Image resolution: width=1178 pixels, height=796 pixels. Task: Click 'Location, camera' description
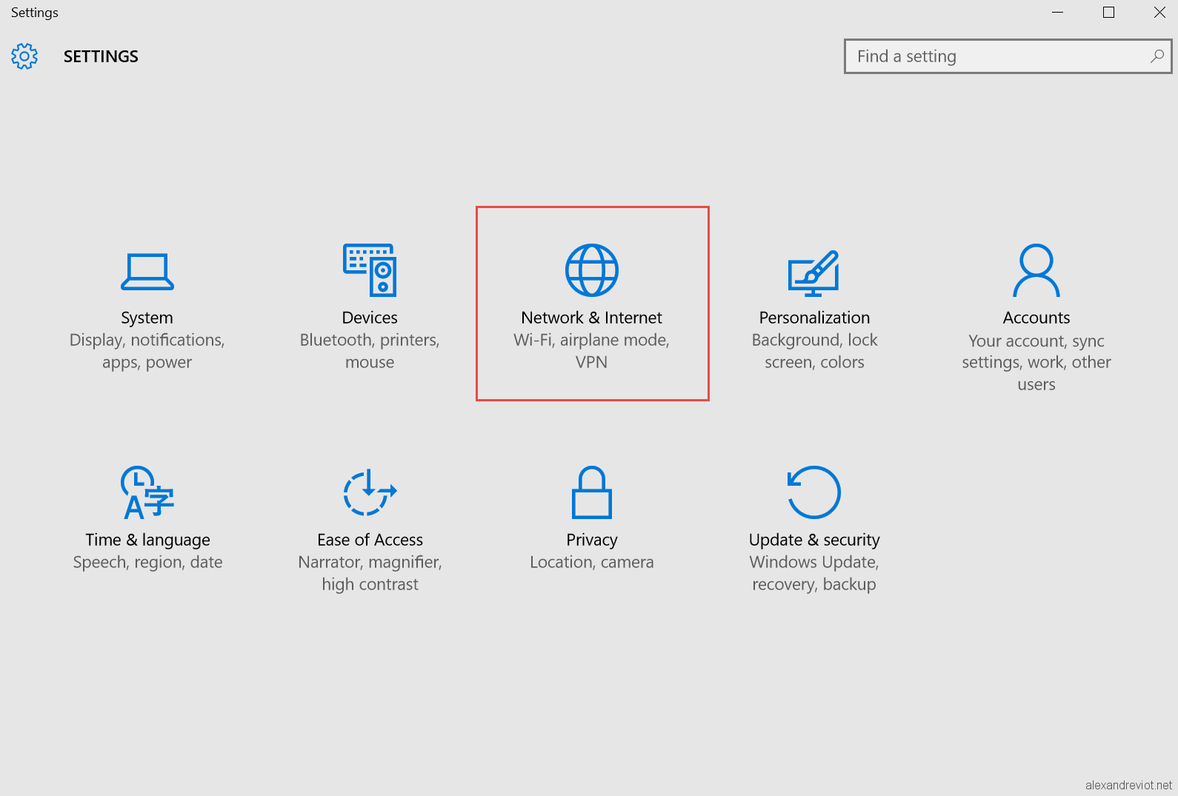[x=592, y=562]
